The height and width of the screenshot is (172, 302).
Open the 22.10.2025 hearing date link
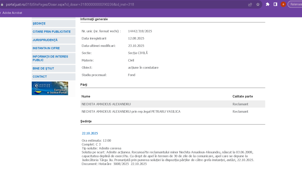(x=90, y=133)
